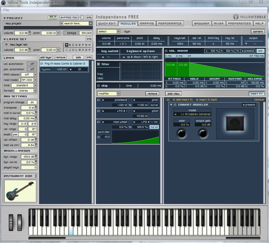This screenshot has height=243, width=269.
Task: Toggle the solo layer button
Action: (x=78, y=57)
